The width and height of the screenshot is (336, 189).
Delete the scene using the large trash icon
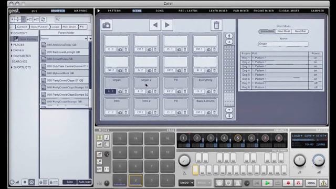tap(216, 25)
